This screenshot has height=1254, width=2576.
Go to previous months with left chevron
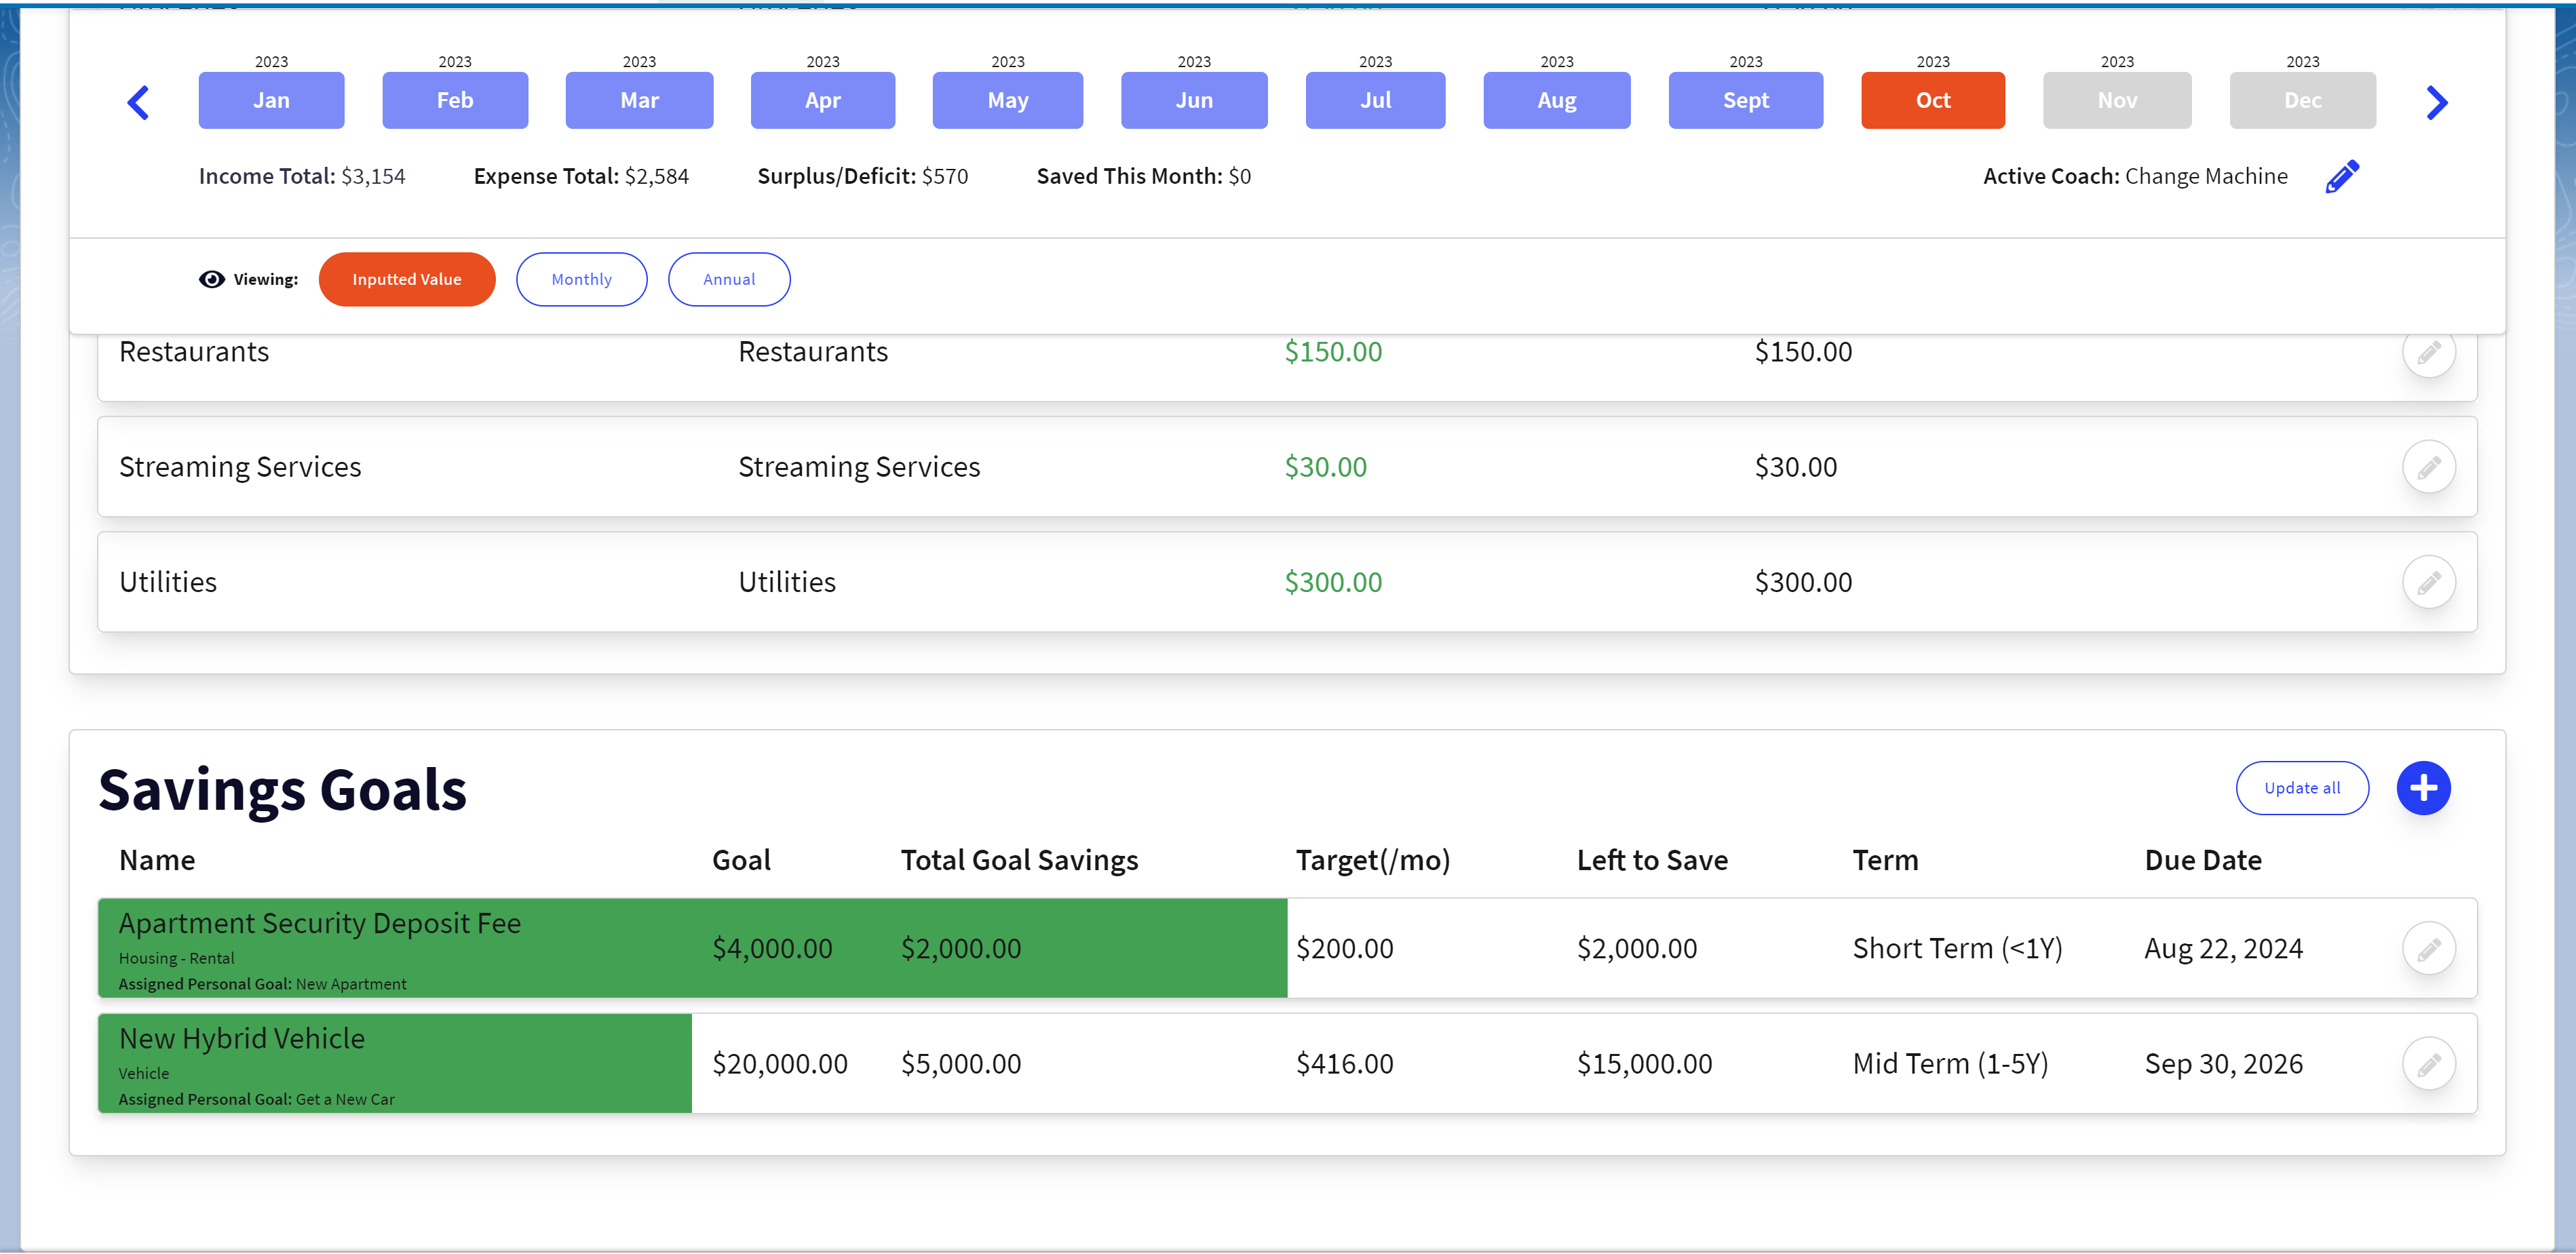pos(139,102)
